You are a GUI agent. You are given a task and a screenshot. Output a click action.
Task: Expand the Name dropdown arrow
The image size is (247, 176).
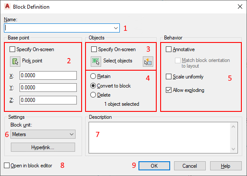(x=116, y=28)
